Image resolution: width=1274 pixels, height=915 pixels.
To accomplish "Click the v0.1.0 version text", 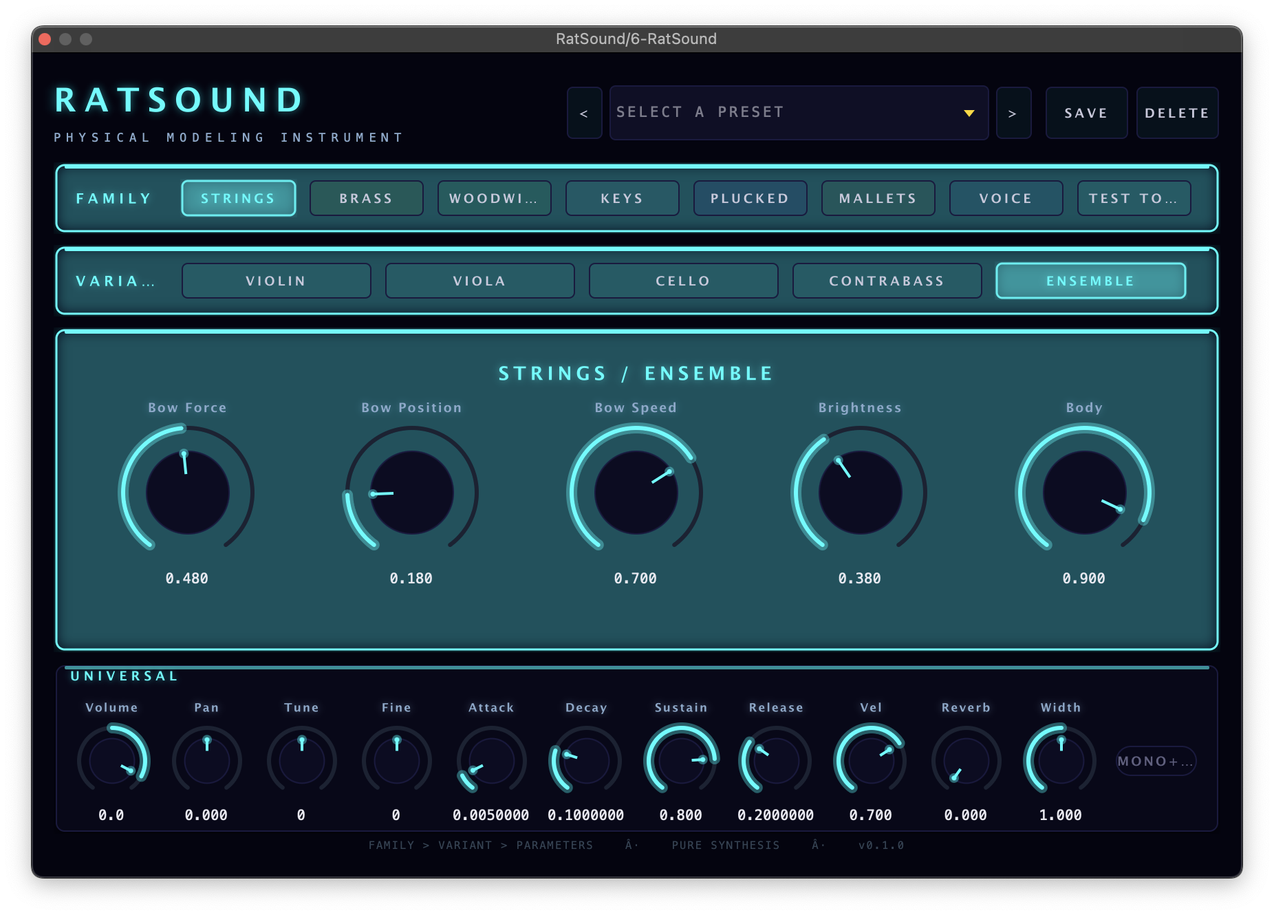I will pyautogui.click(x=881, y=845).
